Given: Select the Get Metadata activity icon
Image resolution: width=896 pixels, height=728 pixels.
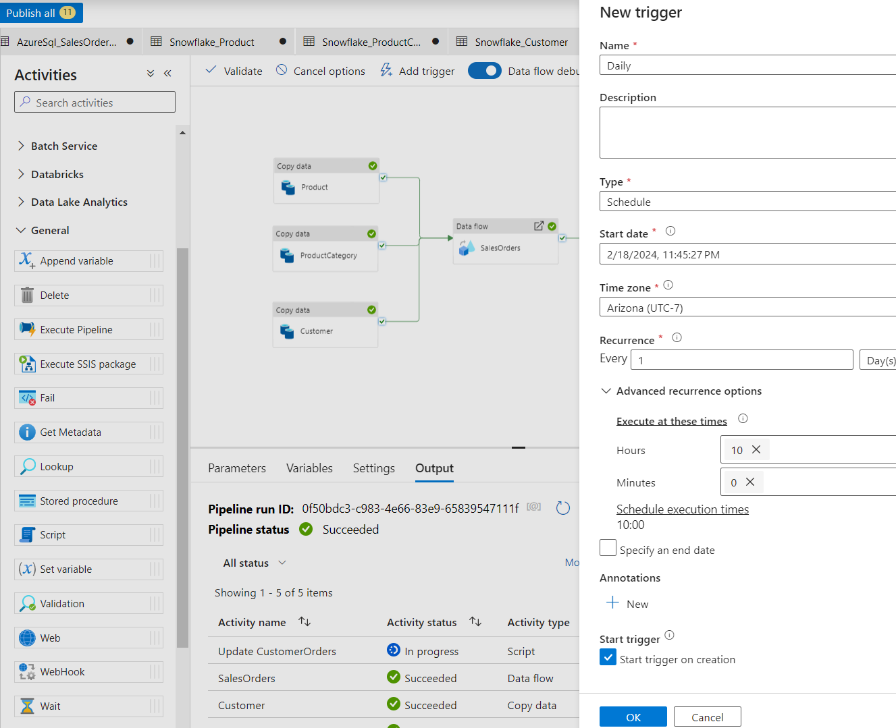Looking at the screenshot, I should point(27,432).
